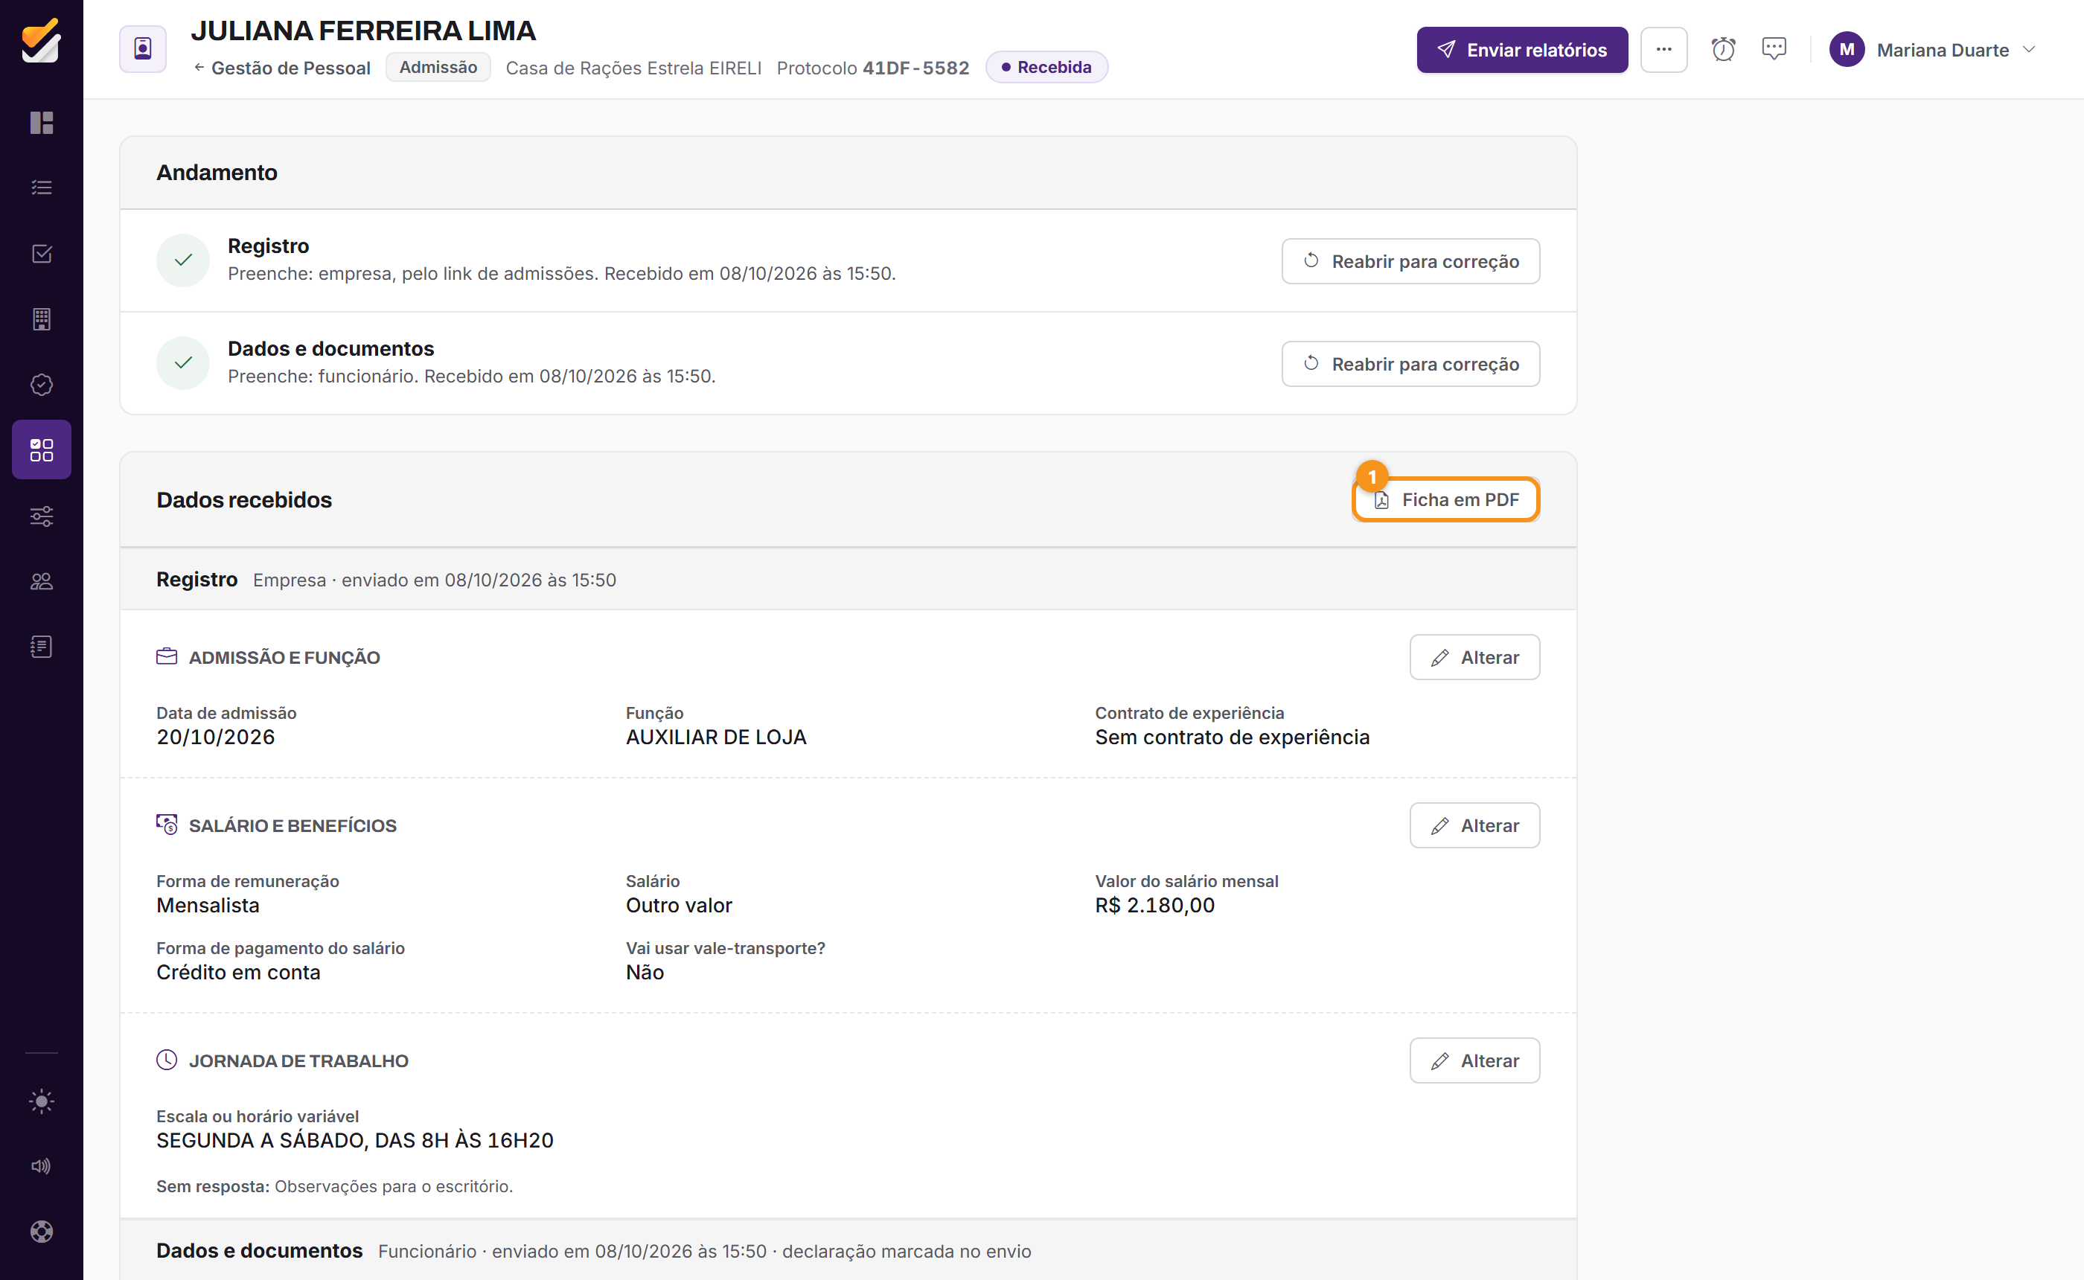Click the employee badge icon beside name

[x=143, y=49]
